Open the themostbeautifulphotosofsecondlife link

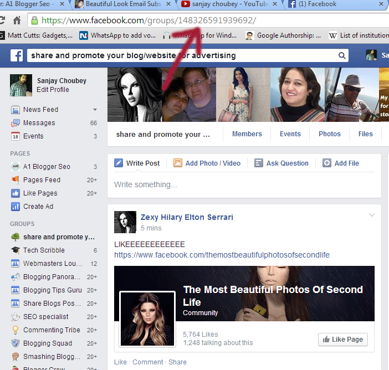coord(222,255)
